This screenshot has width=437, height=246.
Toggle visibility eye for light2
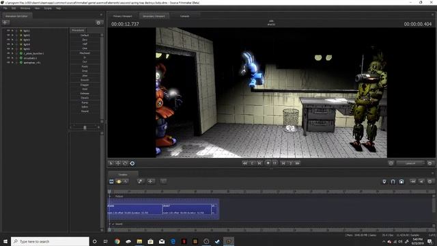point(8,35)
